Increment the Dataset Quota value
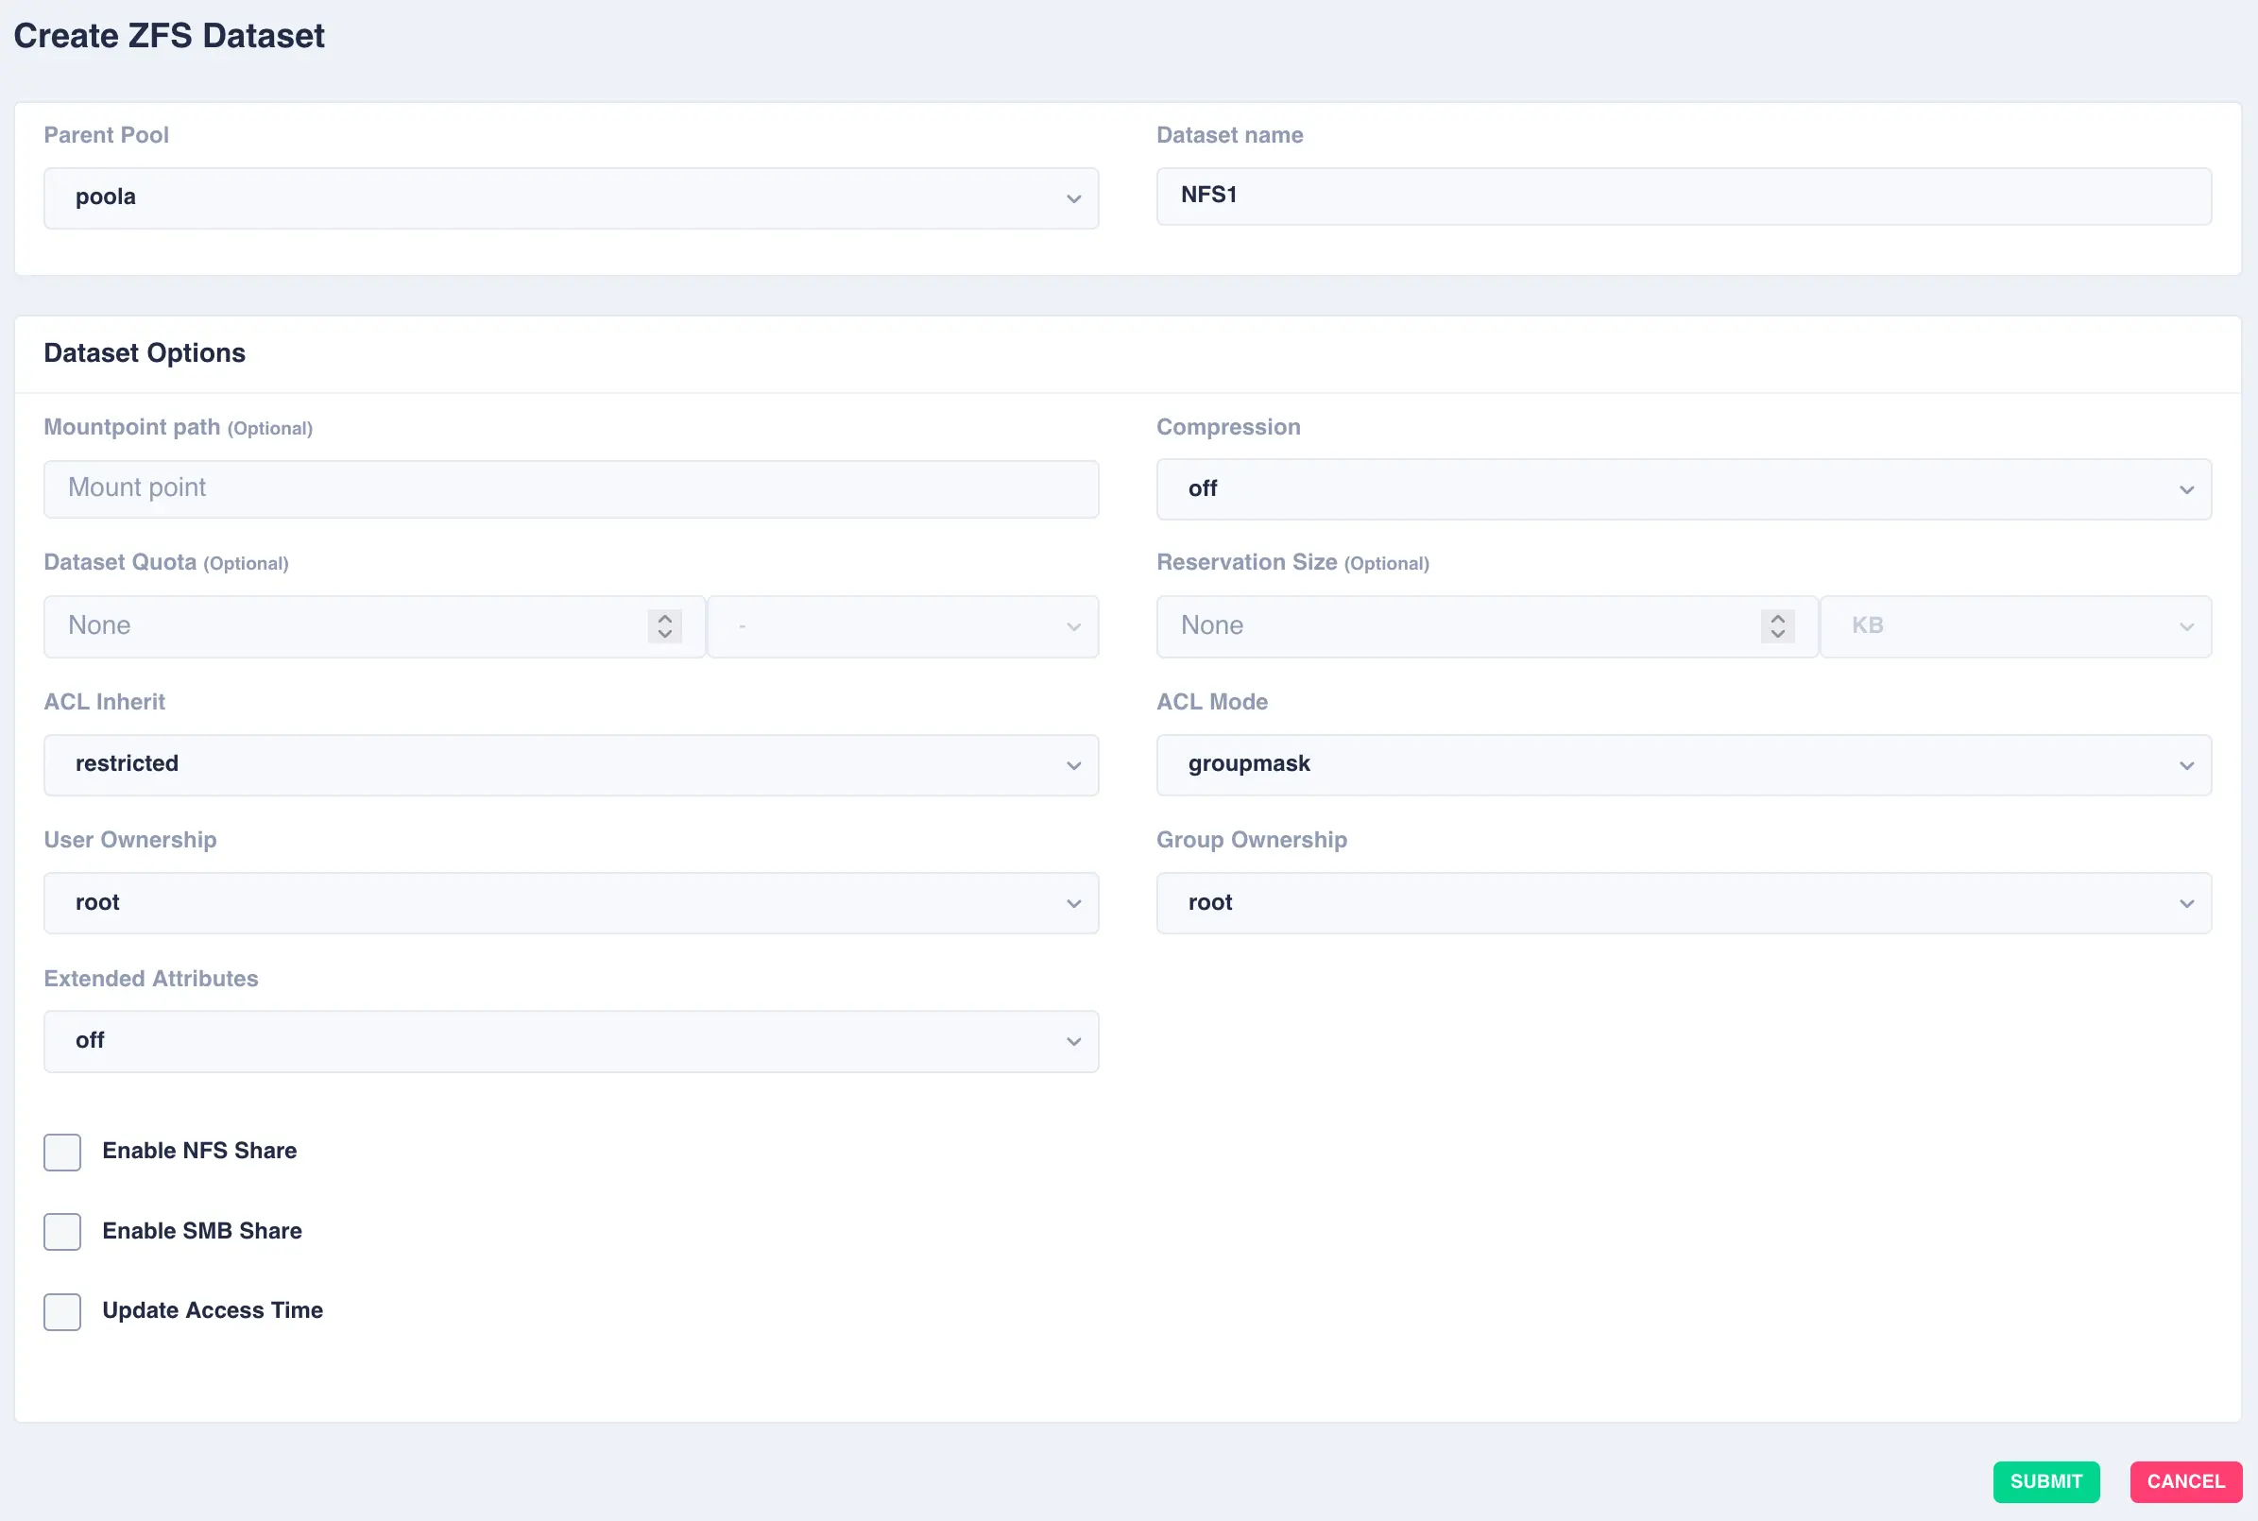Screen dimensions: 2258x1521 [663, 618]
